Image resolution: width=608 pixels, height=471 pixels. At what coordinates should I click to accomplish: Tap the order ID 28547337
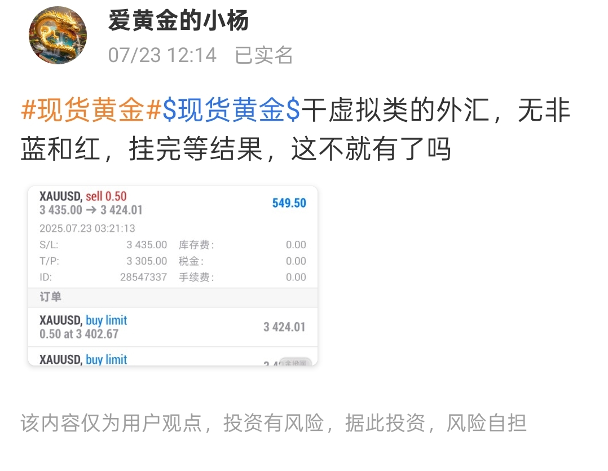(143, 277)
